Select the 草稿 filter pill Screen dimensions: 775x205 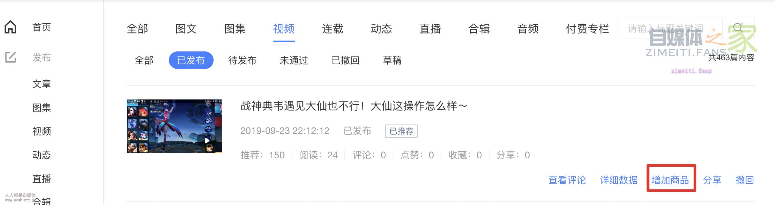click(392, 60)
